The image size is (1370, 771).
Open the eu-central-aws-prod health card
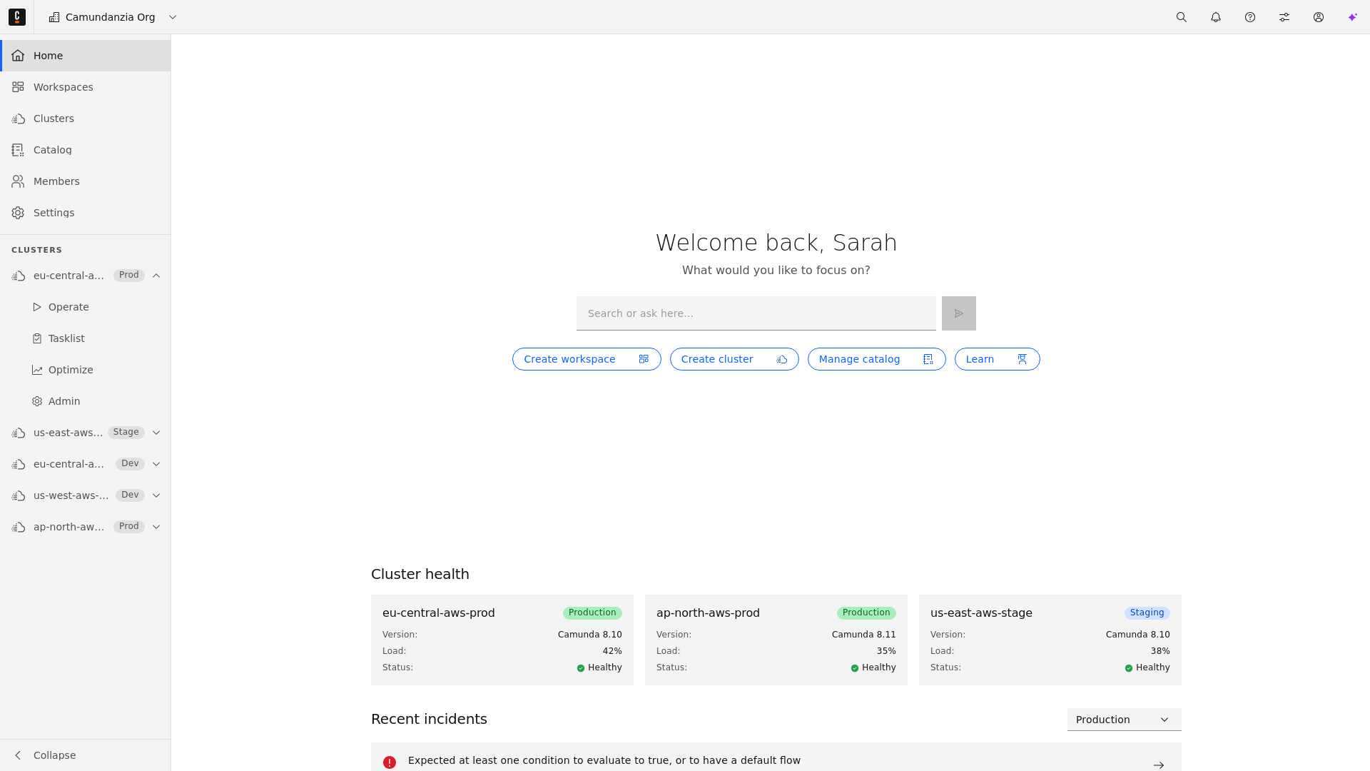click(x=502, y=640)
